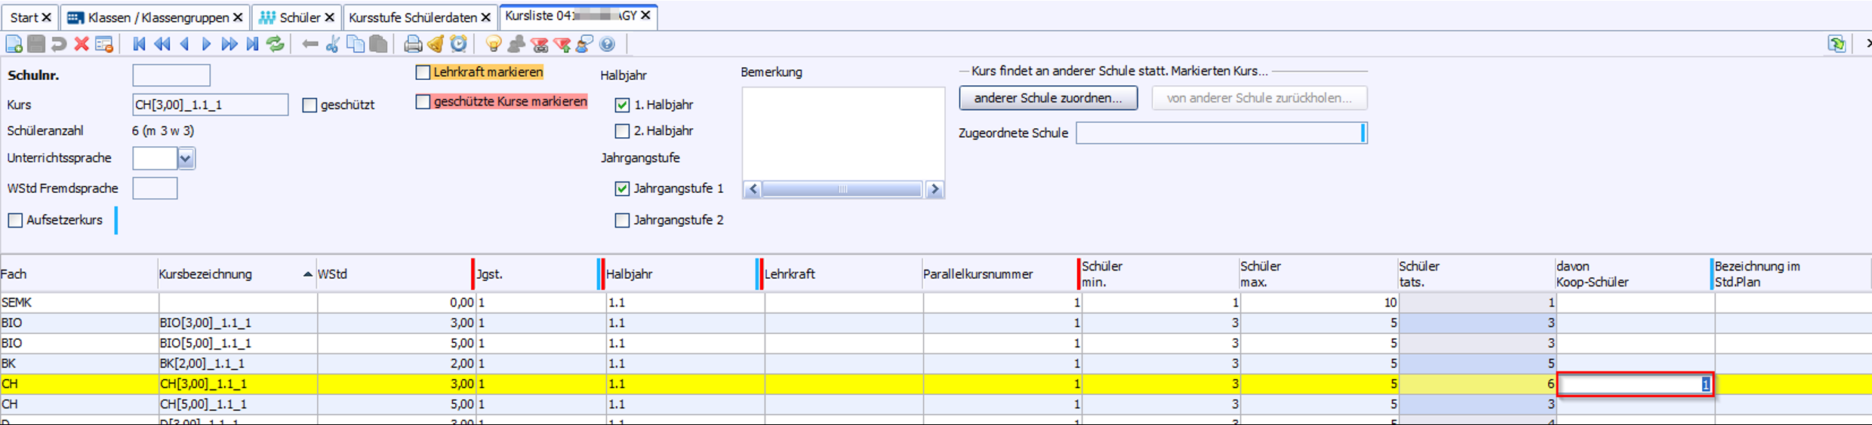Image resolution: width=1872 pixels, height=425 pixels.
Task: Click the green refresh arrows icon
Action: click(x=276, y=44)
